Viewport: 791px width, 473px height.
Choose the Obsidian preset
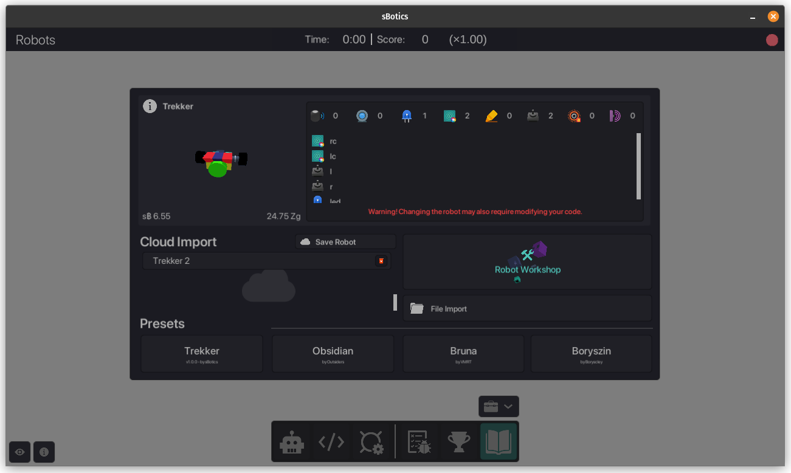pyautogui.click(x=333, y=353)
